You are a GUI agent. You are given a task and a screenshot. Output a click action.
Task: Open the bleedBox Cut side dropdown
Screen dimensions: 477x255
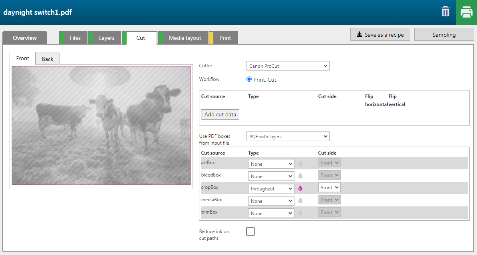[x=330, y=175]
